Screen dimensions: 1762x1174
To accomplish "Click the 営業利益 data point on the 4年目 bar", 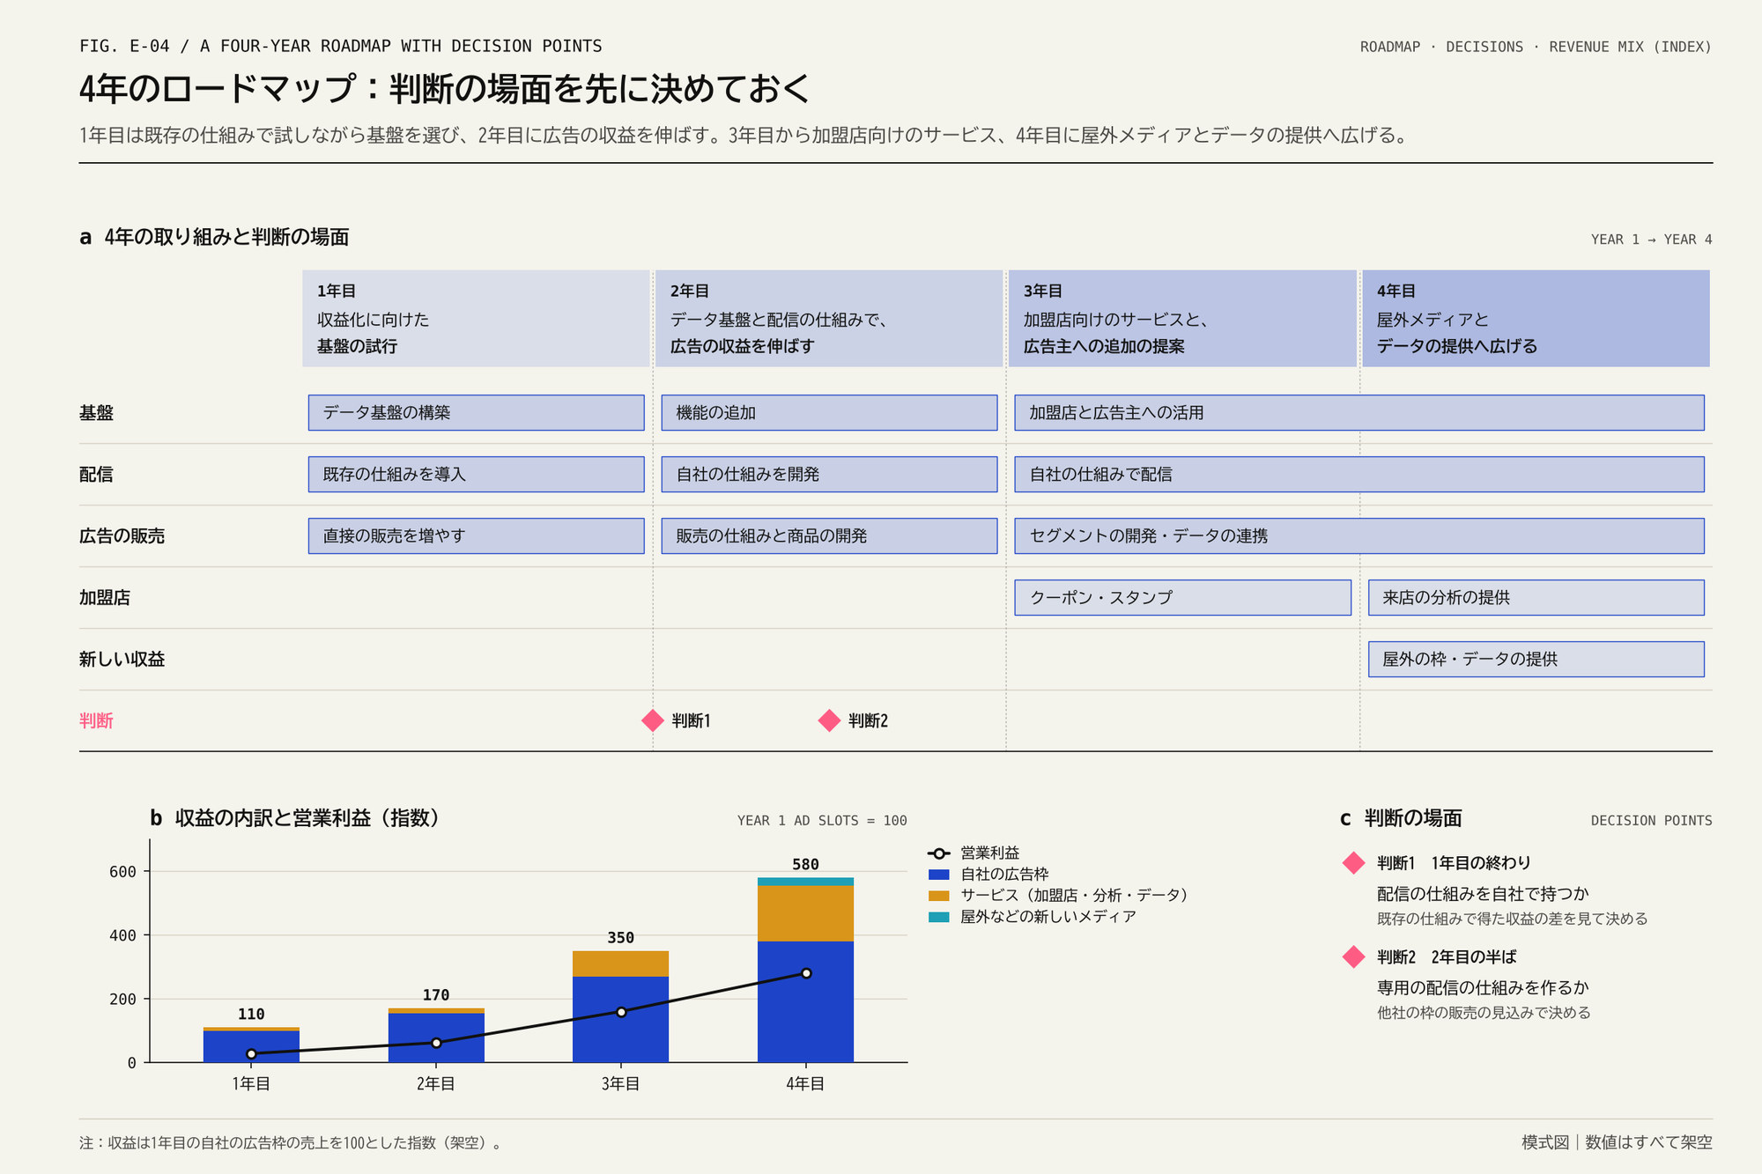I will (806, 973).
